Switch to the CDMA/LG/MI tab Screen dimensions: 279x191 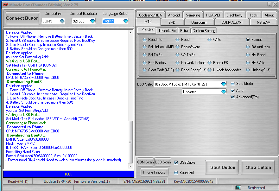[232, 22]
